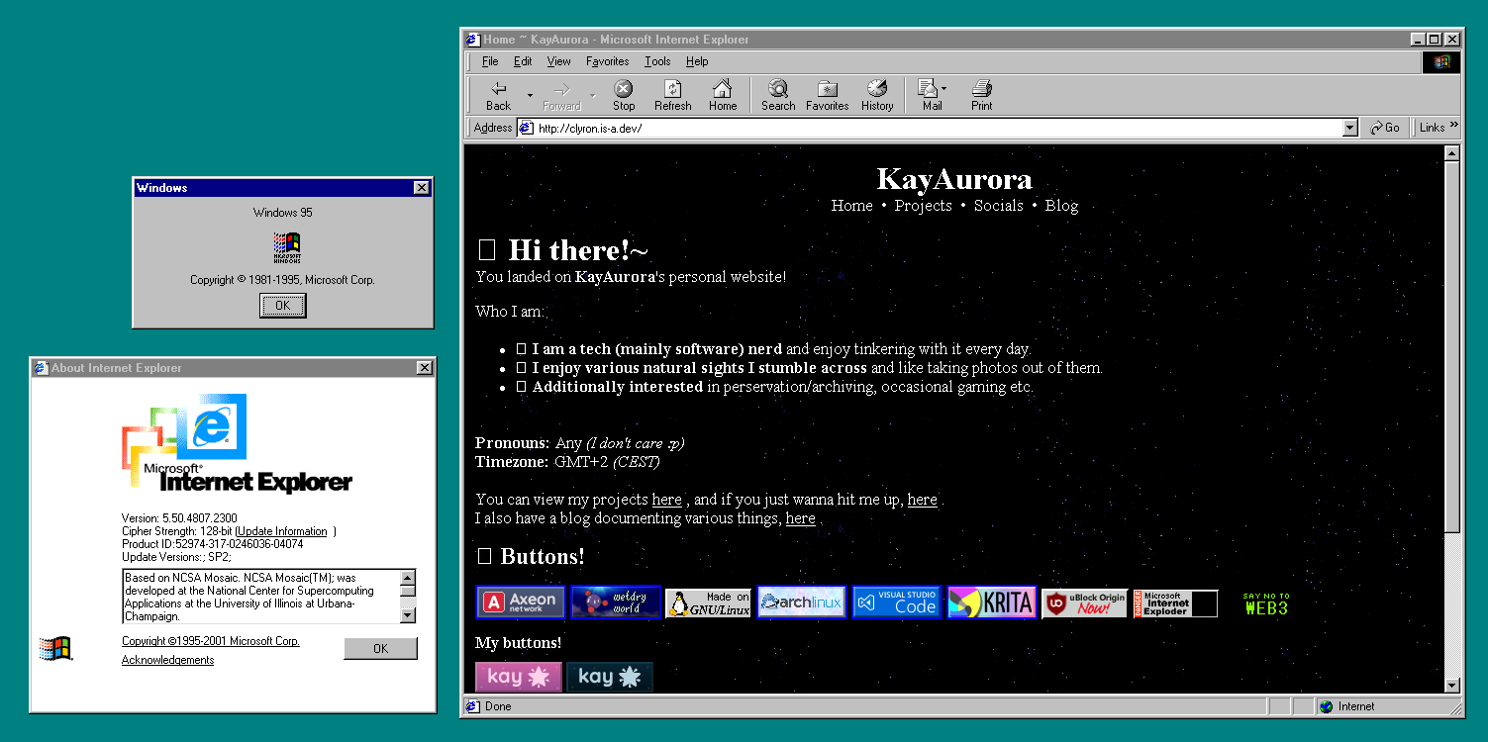Expand the address bar dropdown arrow
The height and width of the screenshot is (742, 1488).
pyautogui.click(x=1350, y=128)
